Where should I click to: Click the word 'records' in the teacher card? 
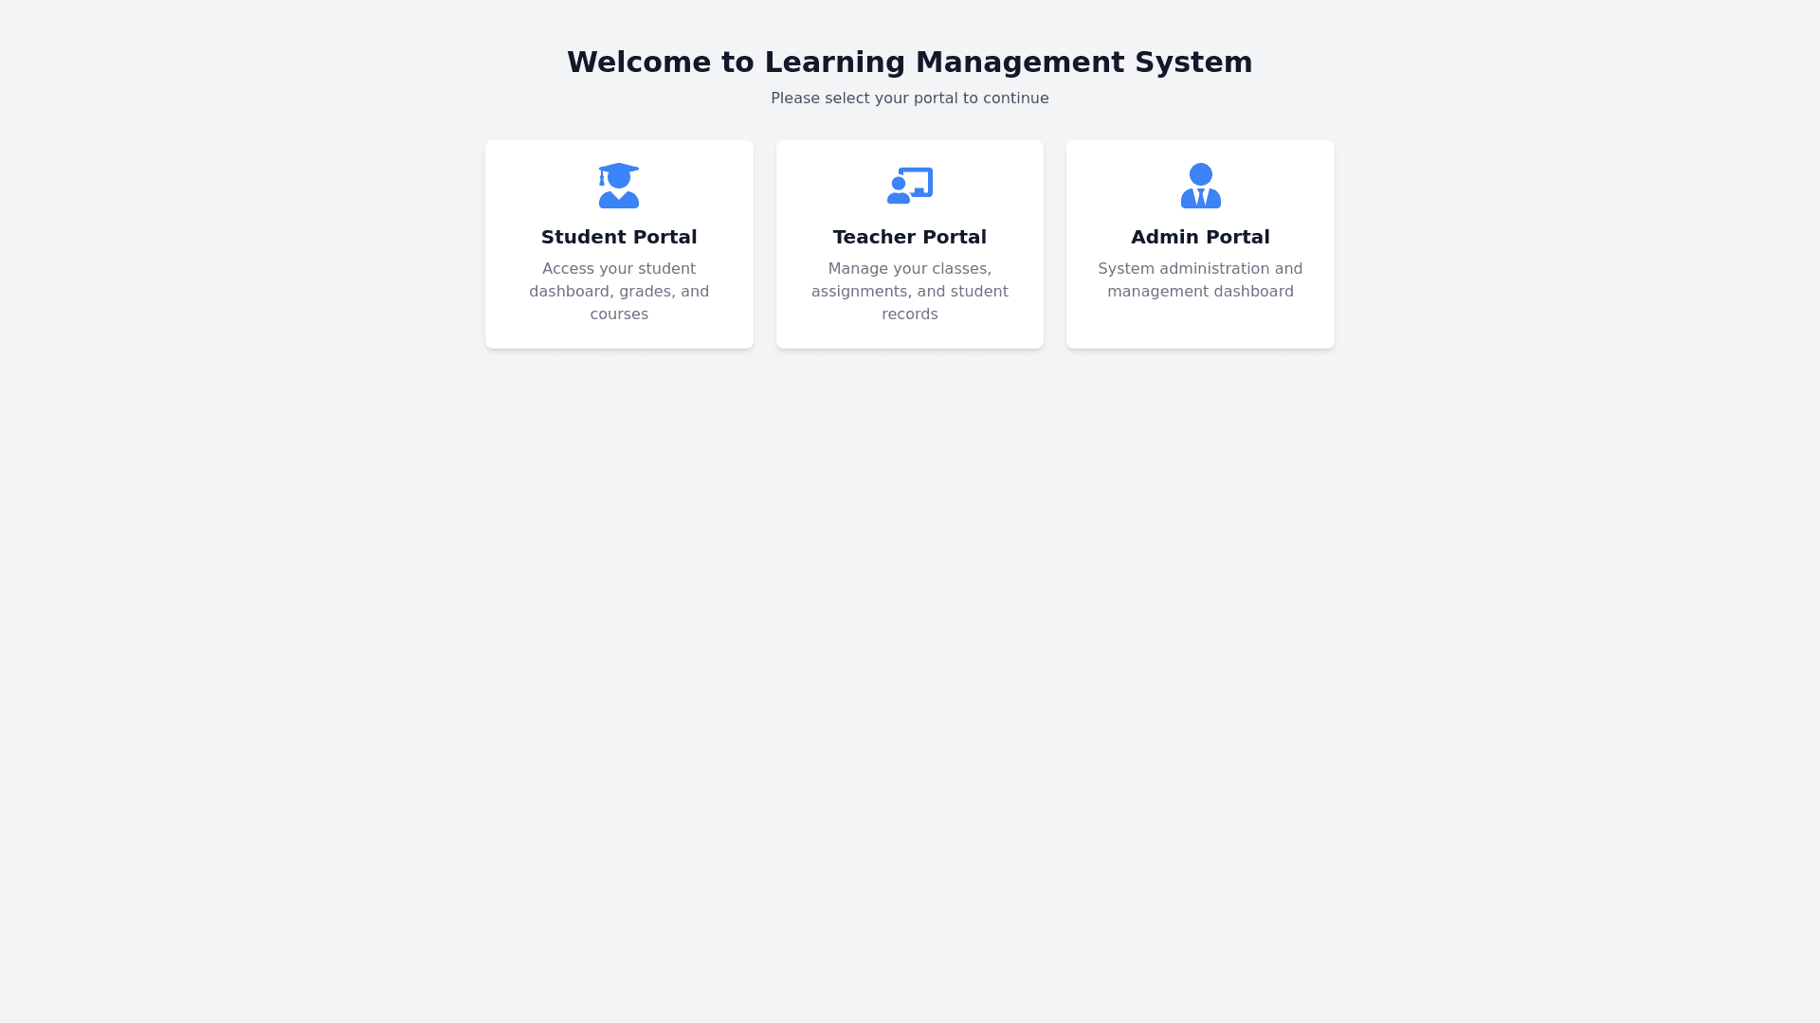910,314
